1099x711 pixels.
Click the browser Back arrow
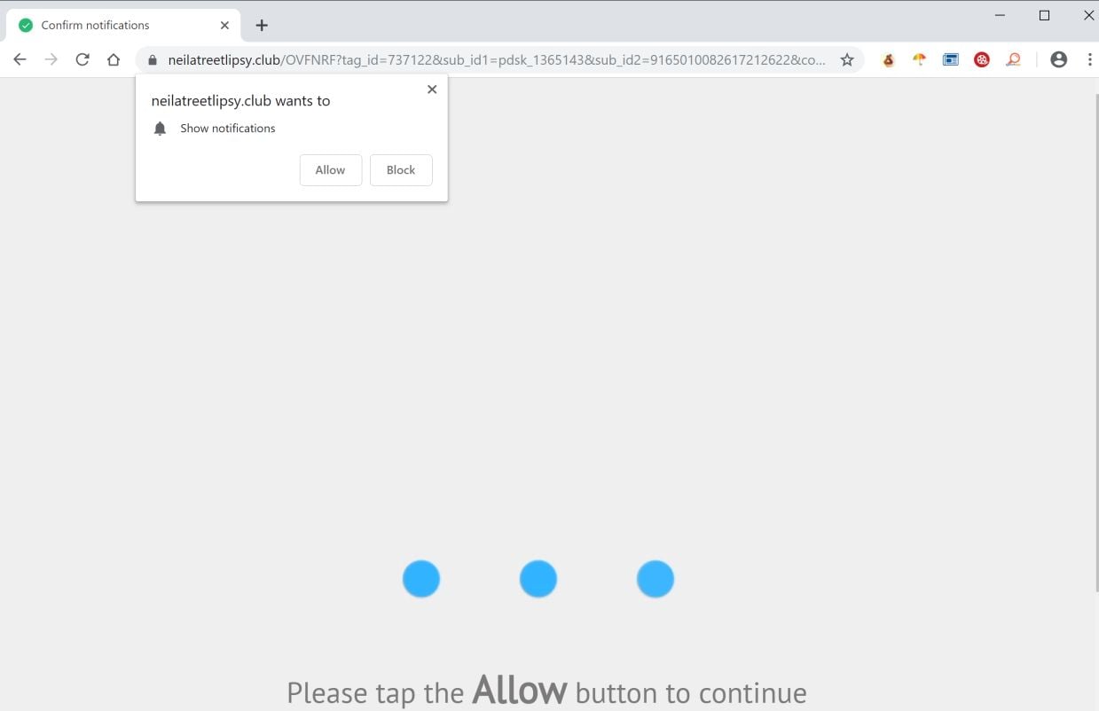tap(20, 59)
